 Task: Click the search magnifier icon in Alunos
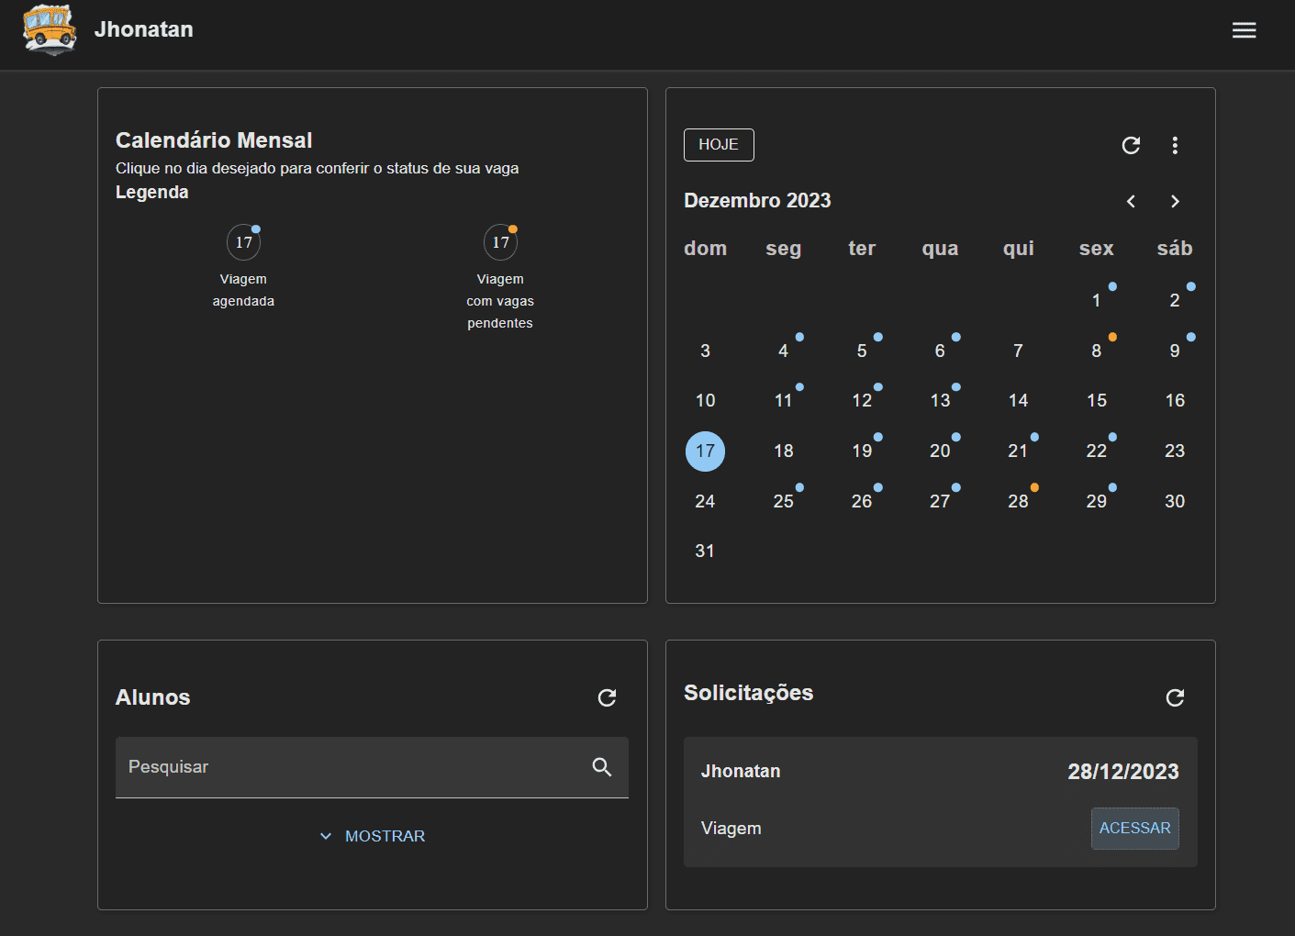602,767
